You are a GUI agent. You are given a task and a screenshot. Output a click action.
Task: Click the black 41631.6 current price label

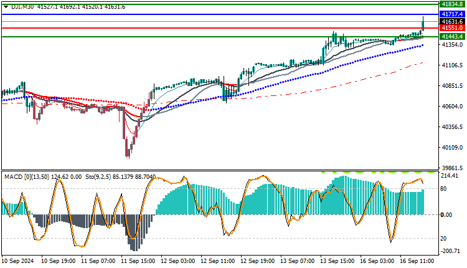452,21
